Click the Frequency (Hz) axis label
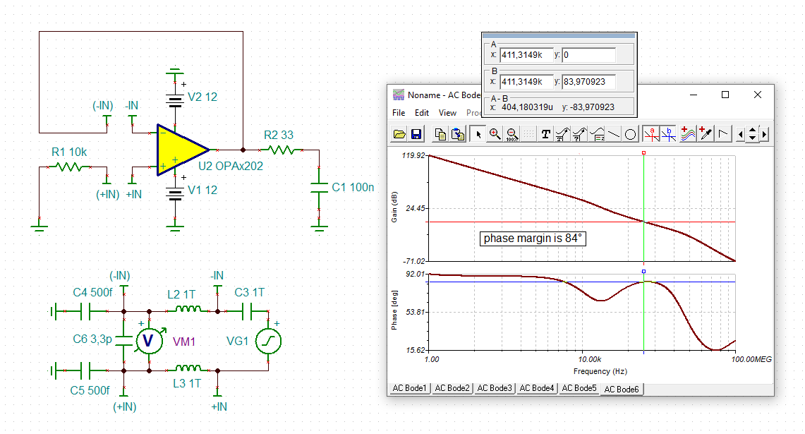The image size is (805, 434). tap(600, 371)
